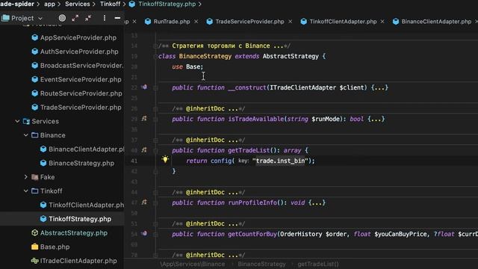Select the Fake folder in tree

coord(47,177)
